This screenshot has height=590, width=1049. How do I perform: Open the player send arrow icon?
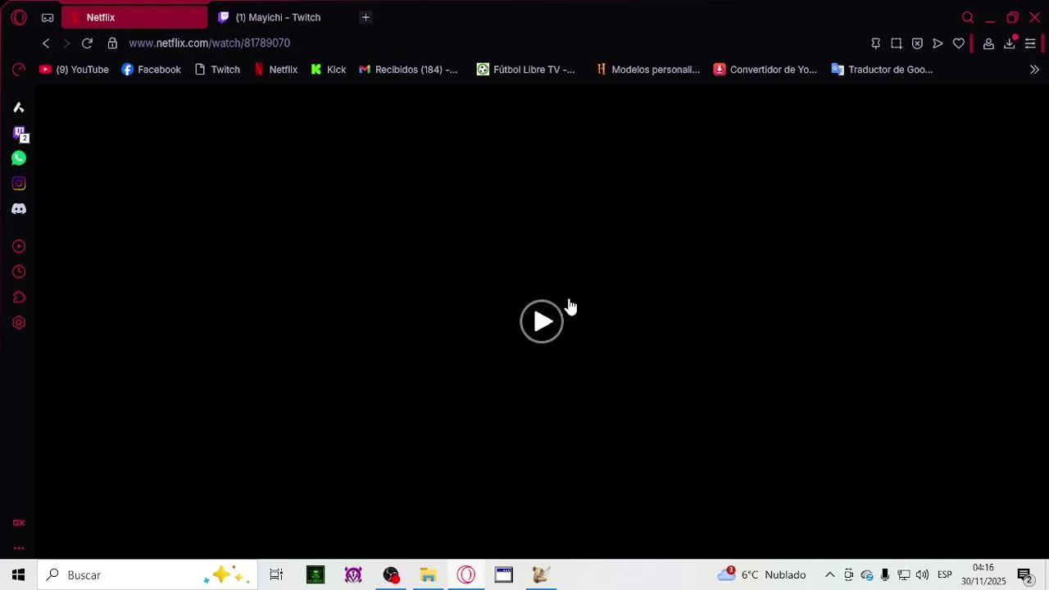pos(938,43)
